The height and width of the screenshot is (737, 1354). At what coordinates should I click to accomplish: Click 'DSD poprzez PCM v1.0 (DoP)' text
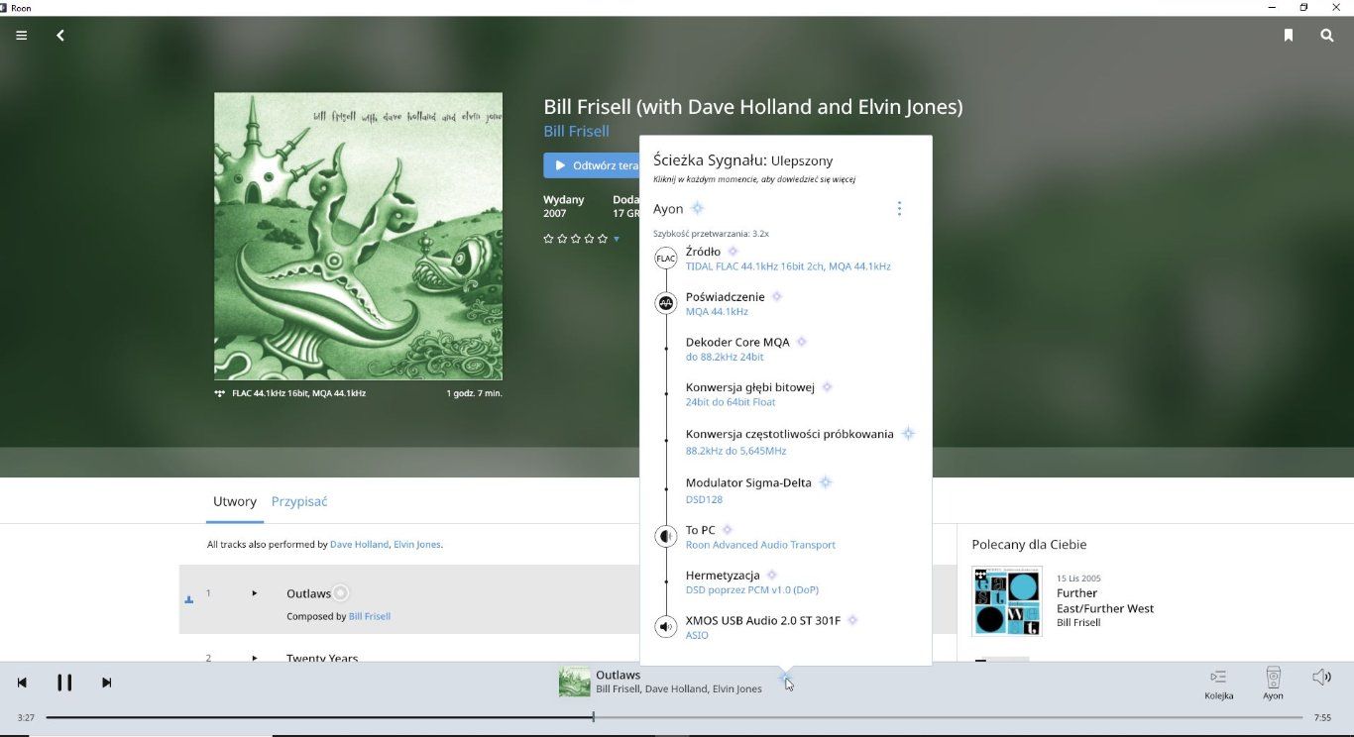752,589
